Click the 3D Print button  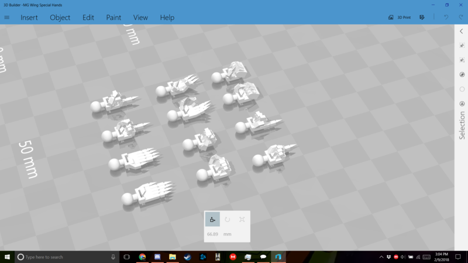pos(400,18)
